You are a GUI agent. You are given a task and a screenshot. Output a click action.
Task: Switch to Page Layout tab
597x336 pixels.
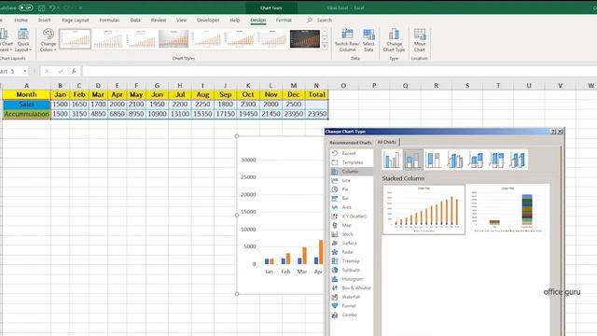pyautogui.click(x=75, y=20)
